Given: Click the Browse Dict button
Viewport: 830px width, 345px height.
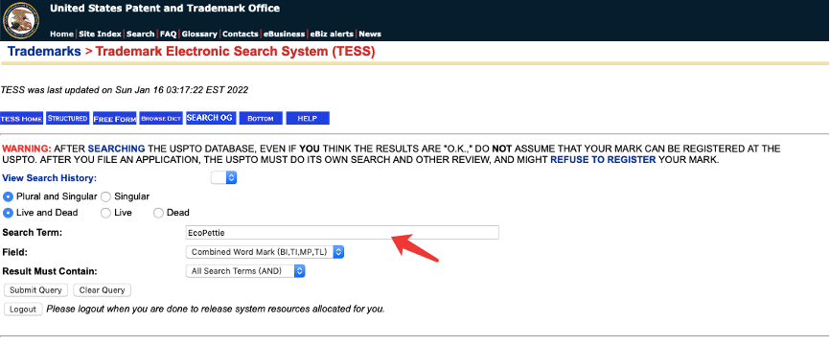Looking at the screenshot, I should click(x=161, y=118).
